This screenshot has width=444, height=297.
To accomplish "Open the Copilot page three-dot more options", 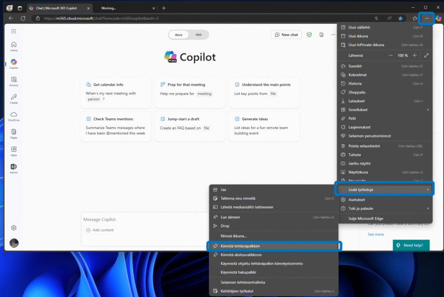I will (333, 35).
